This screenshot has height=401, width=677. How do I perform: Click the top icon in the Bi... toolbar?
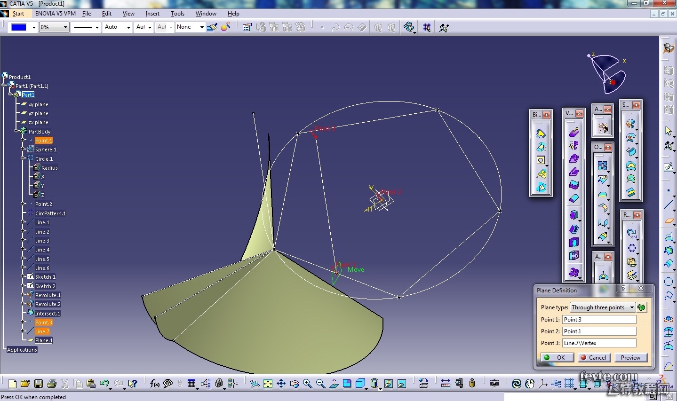pyautogui.click(x=541, y=134)
